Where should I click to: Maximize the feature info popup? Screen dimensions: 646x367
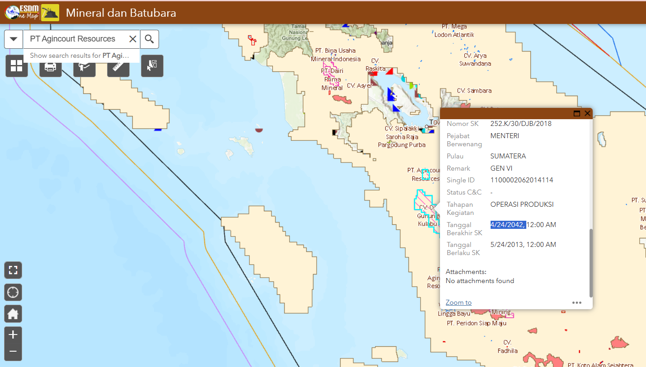(576, 114)
